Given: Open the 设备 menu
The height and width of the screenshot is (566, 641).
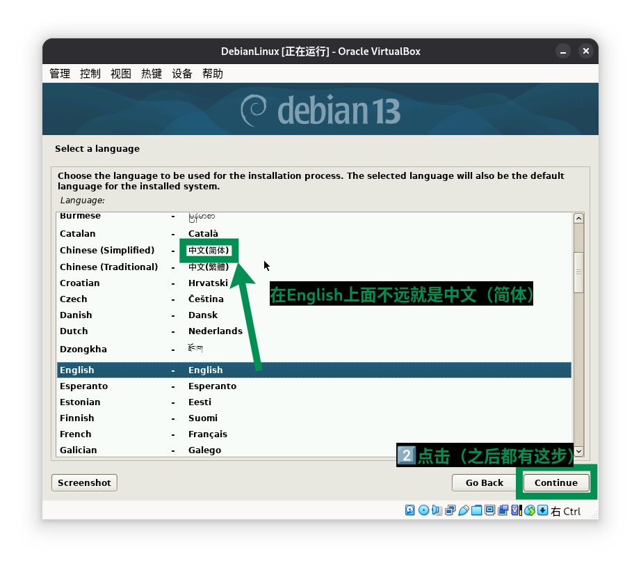Looking at the screenshot, I should 182,74.
